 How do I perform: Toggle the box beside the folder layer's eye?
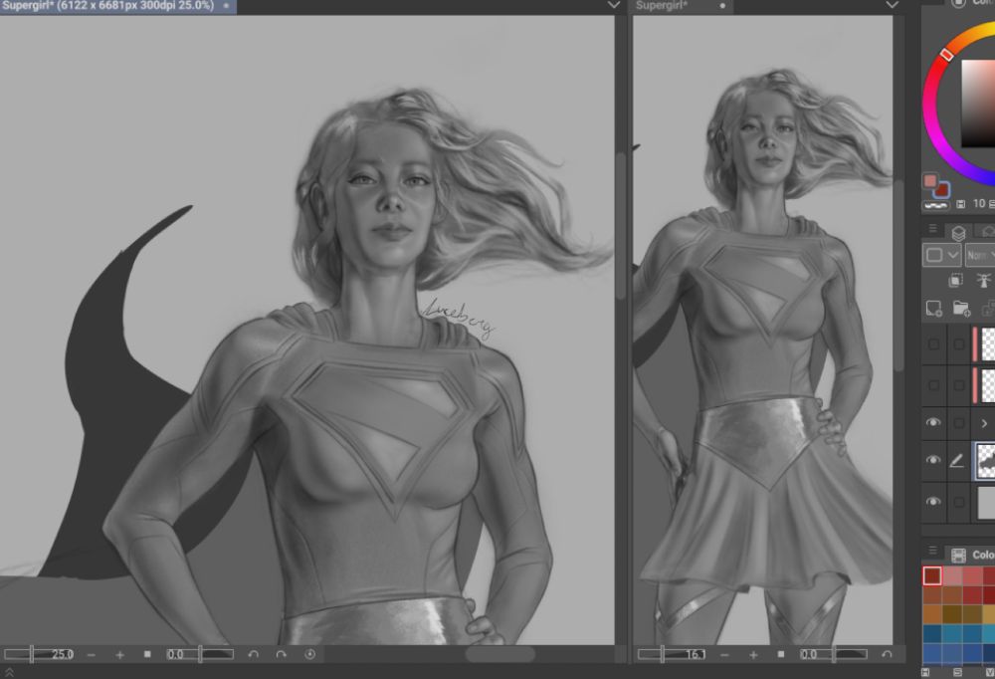959,422
